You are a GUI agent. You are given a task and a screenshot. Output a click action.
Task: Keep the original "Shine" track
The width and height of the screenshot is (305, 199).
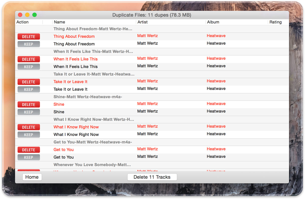pos(29,112)
